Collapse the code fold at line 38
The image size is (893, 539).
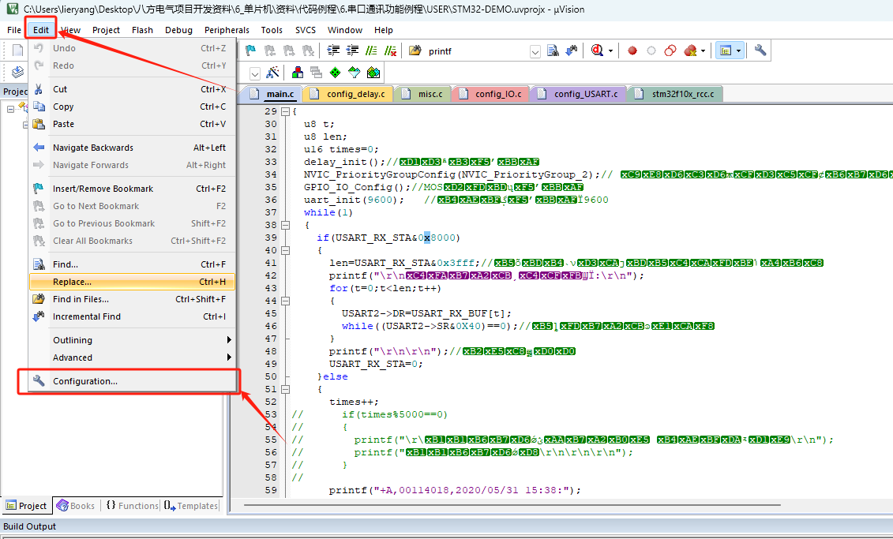pyautogui.click(x=285, y=225)
